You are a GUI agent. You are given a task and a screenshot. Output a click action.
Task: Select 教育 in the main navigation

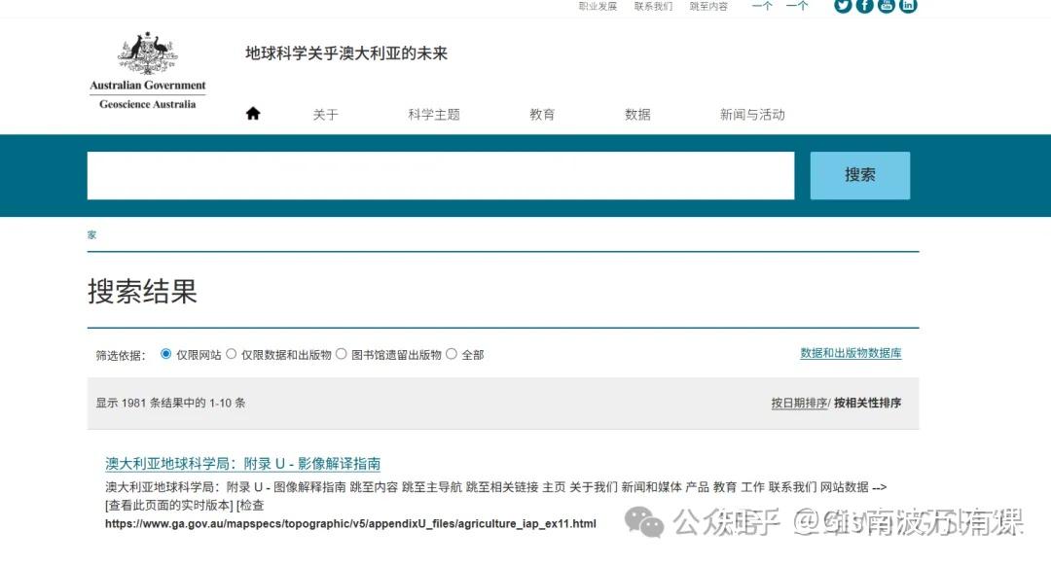click(542, 114)
